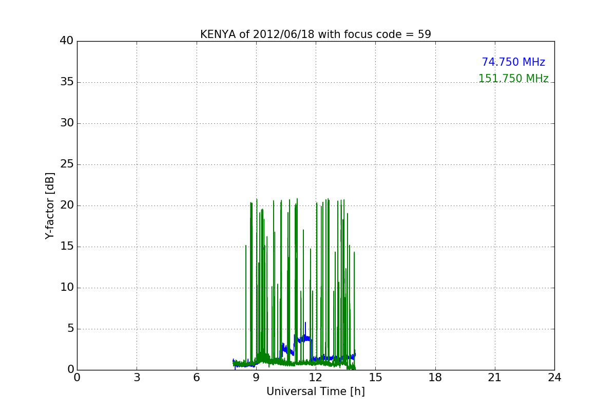
Task: Click the y-axis tick label 25
Action: pos(67,164)
